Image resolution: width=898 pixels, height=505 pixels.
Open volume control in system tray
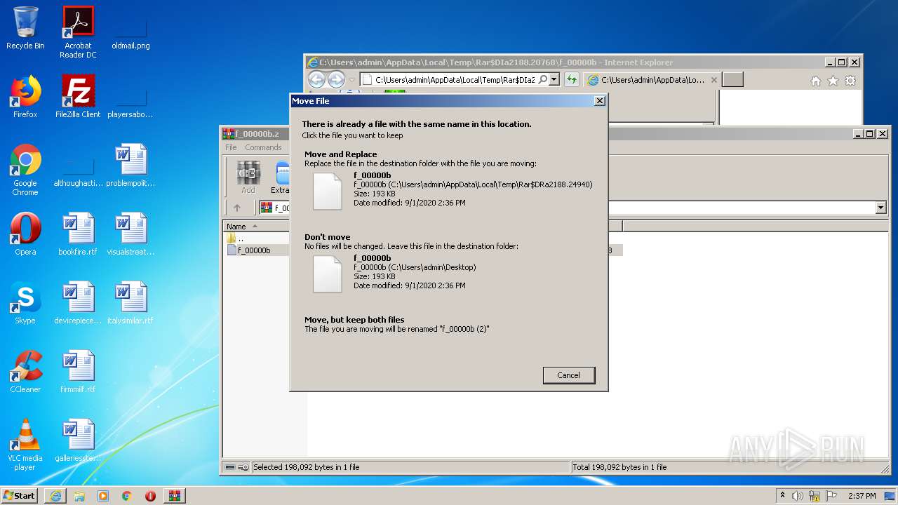798,496
